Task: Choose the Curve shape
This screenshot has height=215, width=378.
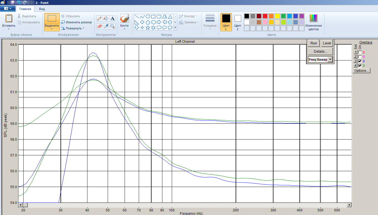Action: click(142, 17)
